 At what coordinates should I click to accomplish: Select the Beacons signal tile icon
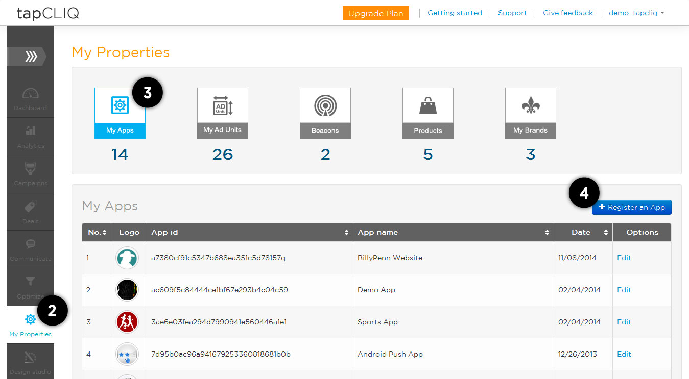tap(325, 105)
